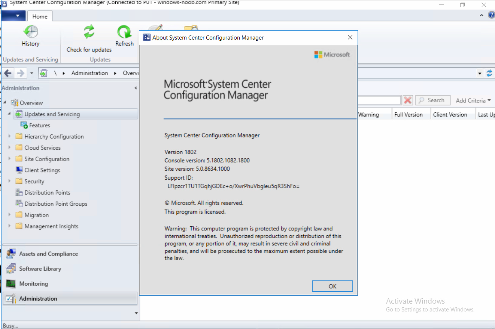Image resolution: width=495 pixels, height=329 pixels.
Task: Click the Refresh ribbon icon
Action: [x=124, y=32]
